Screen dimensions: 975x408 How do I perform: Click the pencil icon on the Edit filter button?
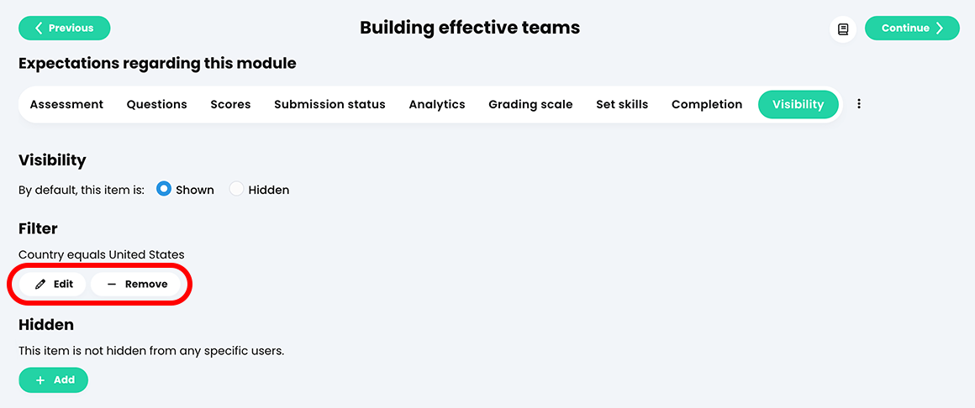[40, 285]
